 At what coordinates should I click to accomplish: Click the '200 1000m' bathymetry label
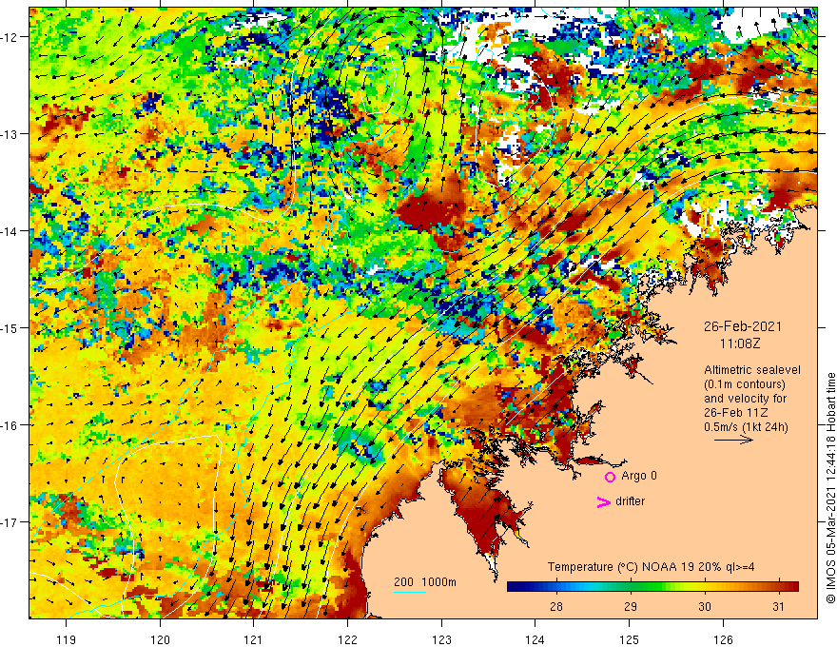point(425,582)
